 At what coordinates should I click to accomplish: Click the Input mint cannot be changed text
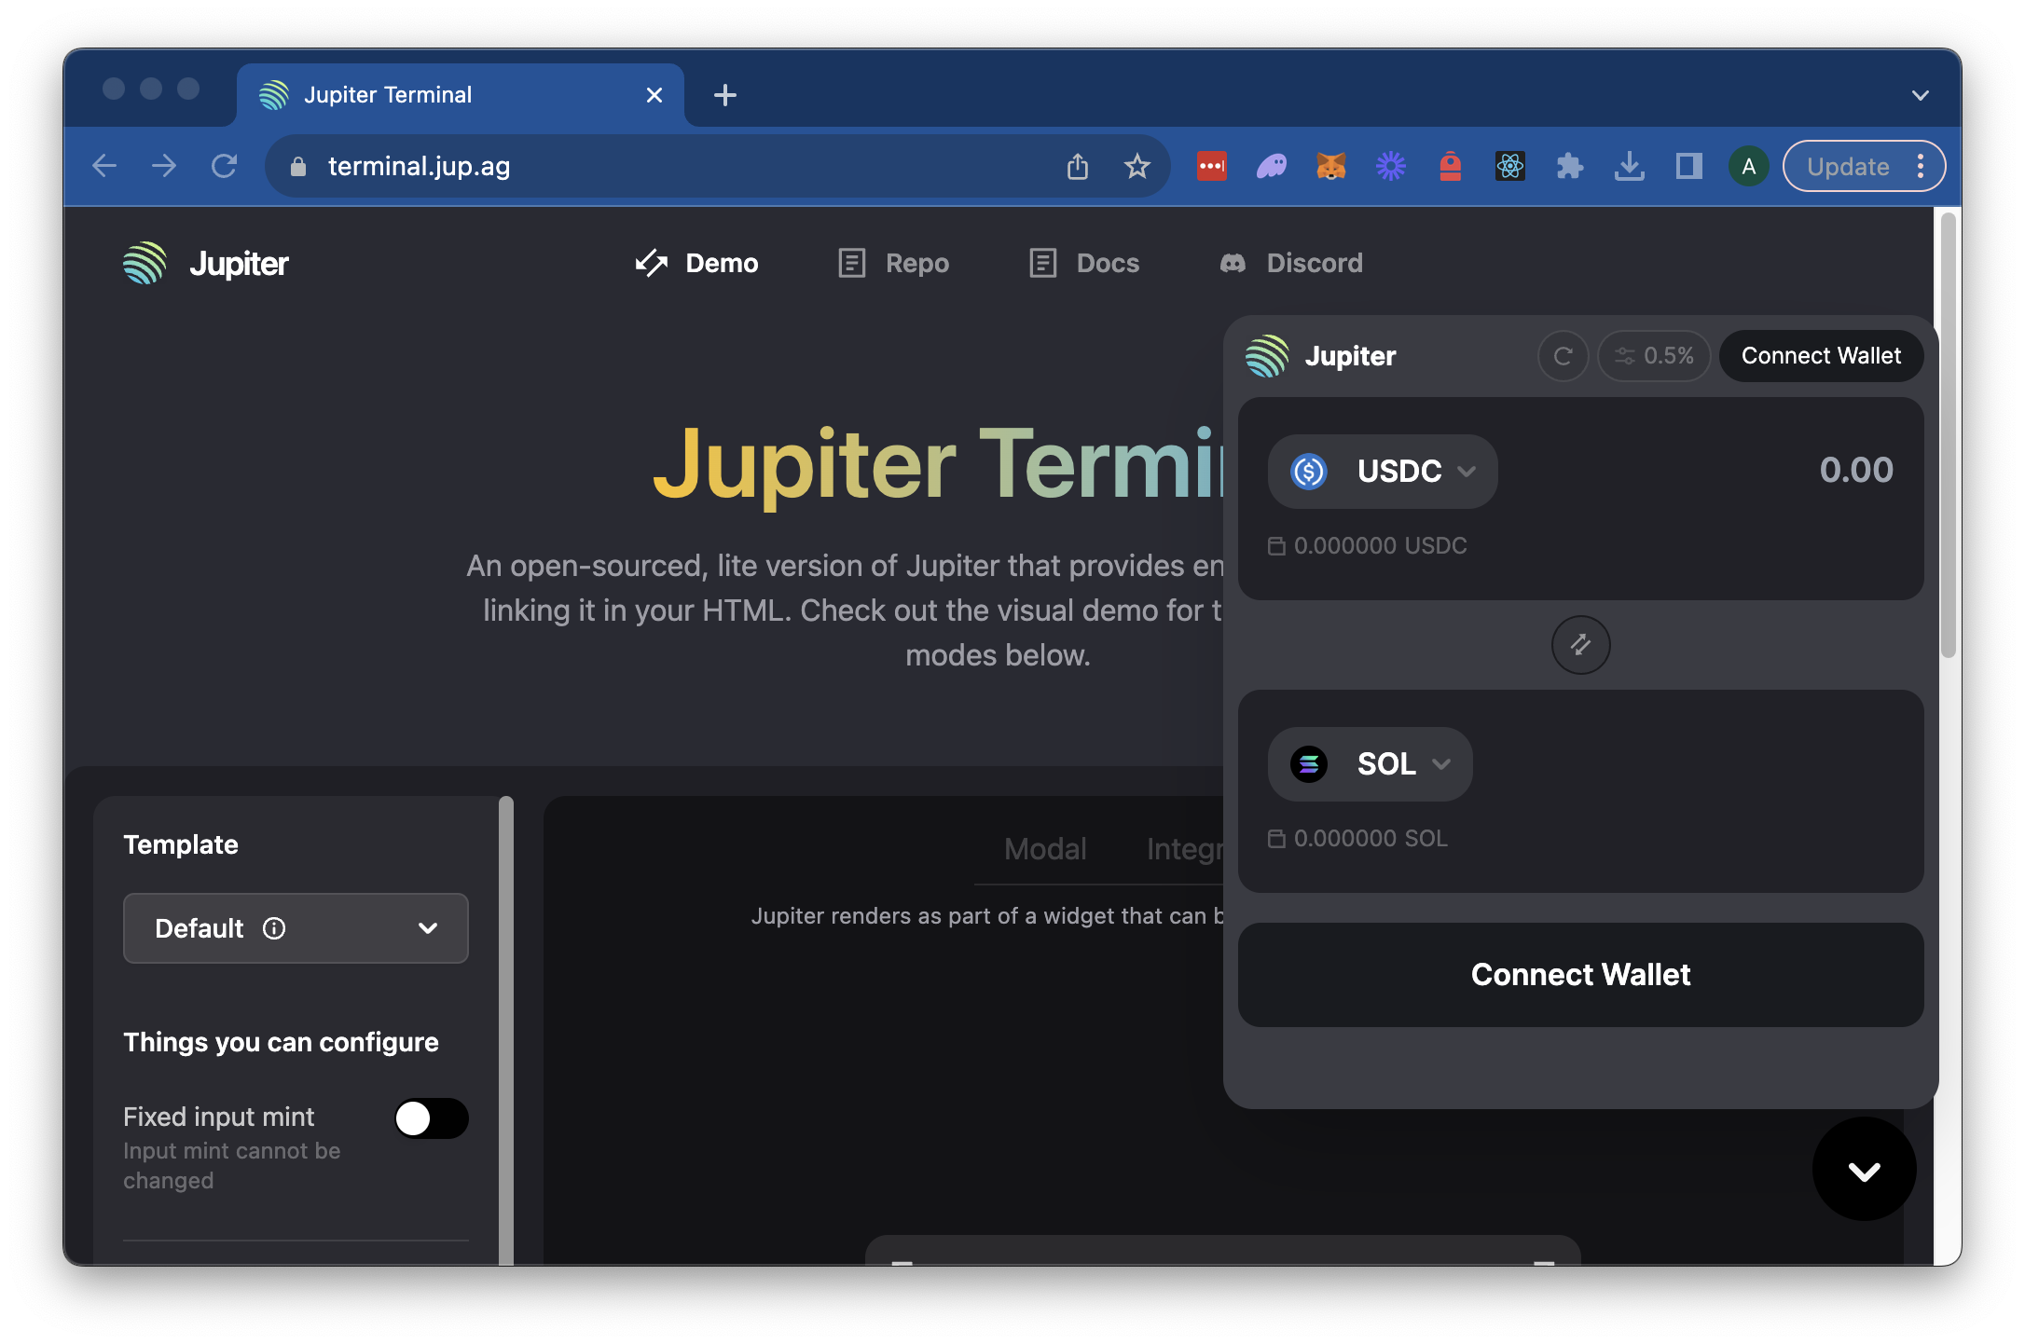[231, 1166]
